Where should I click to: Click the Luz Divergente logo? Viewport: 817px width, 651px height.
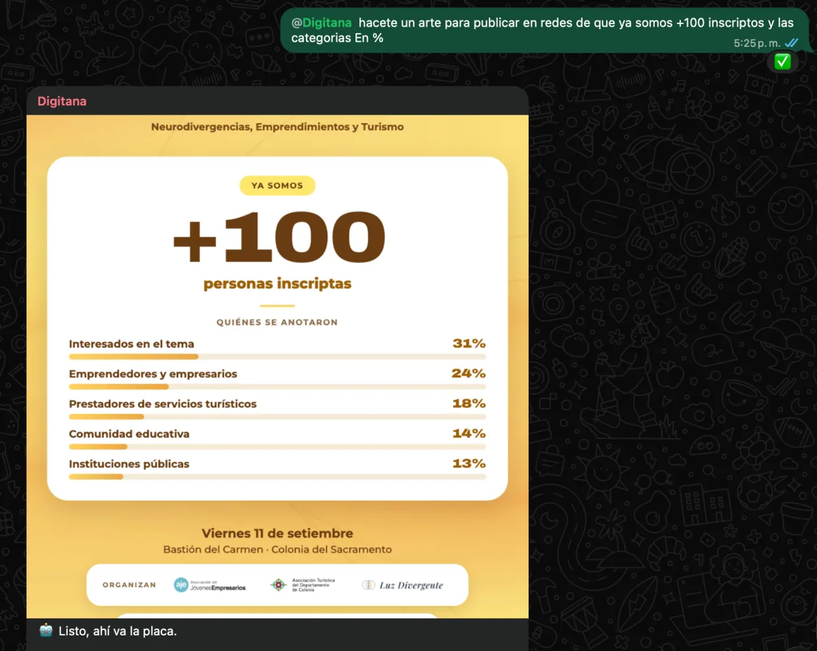click(x=402, y=585)
